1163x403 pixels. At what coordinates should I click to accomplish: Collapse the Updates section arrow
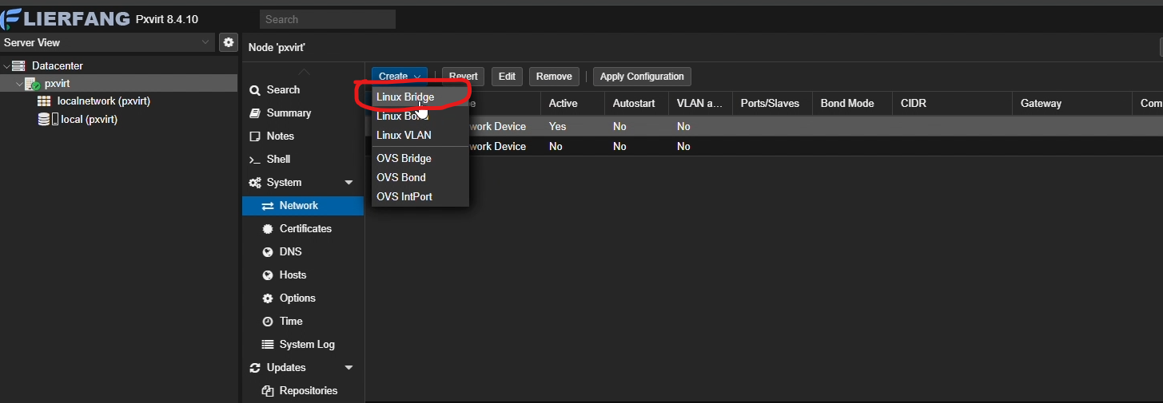pyautogui.click(x=349, y=368)
